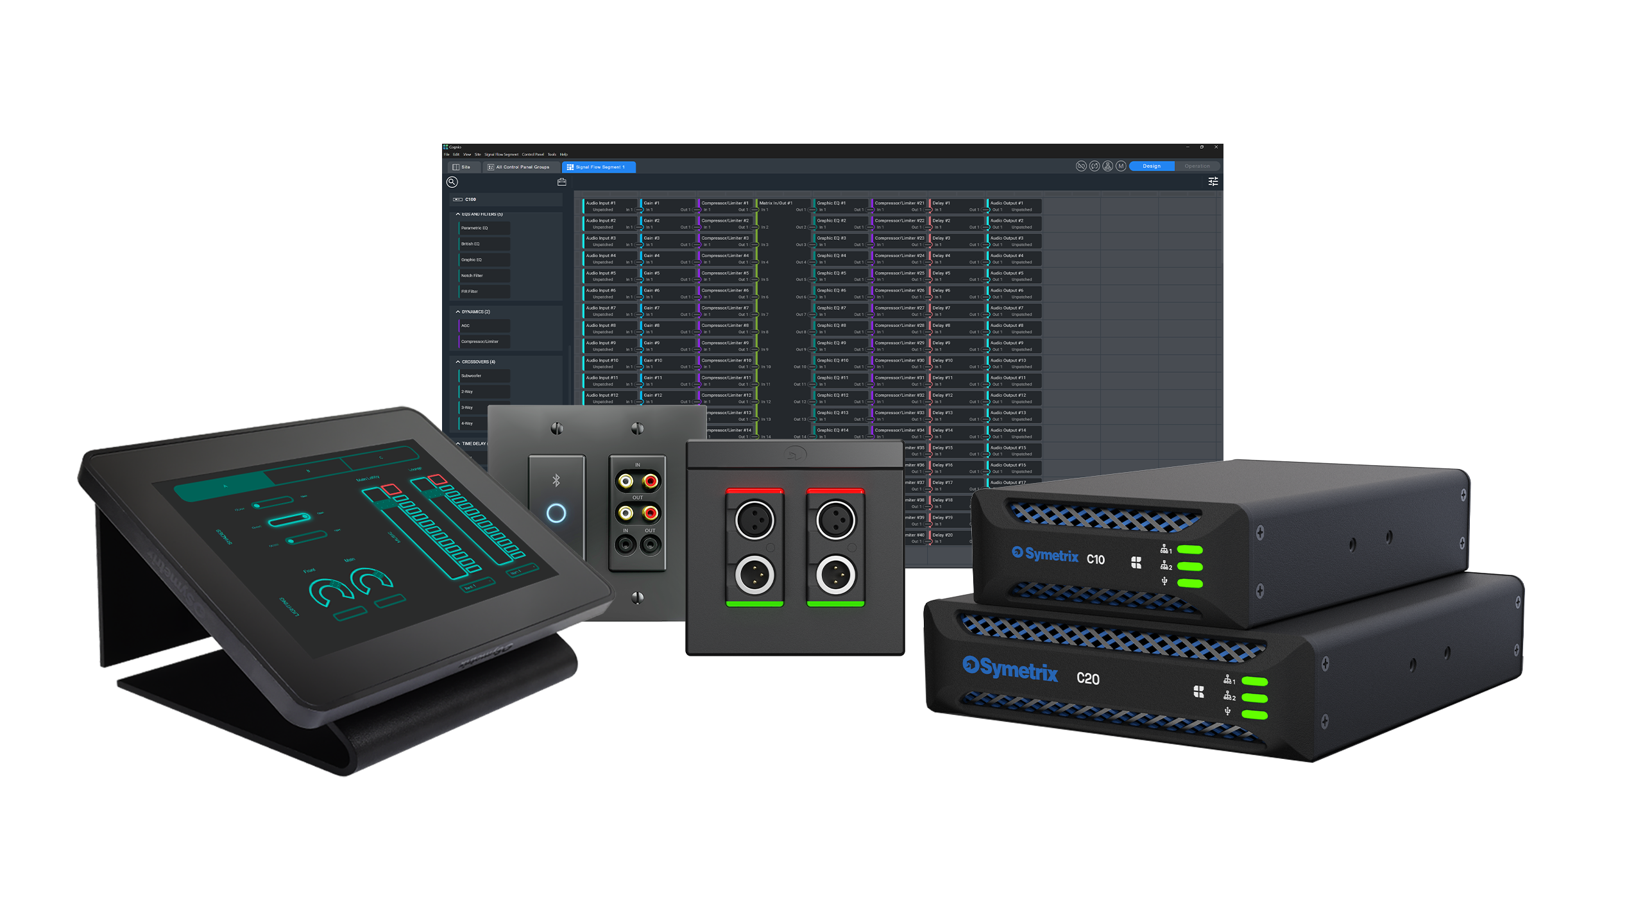Click the sync refresh circle icon
This screenshot has height=920, width=1636.
[1095, 166]
